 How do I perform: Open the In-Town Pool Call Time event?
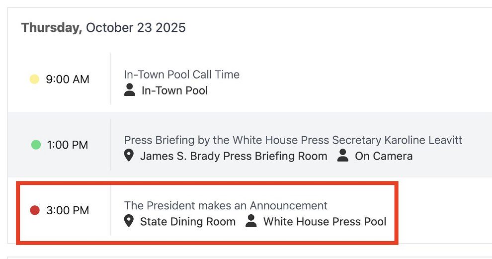point(181,75)
